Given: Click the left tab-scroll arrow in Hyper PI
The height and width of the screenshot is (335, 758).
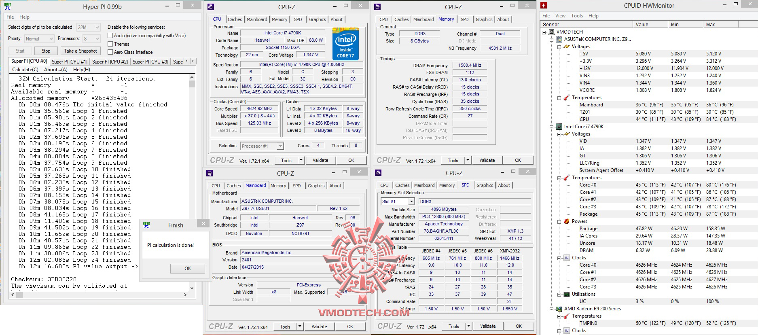Looking at the screenshot, I should click(x=186, y=61).
